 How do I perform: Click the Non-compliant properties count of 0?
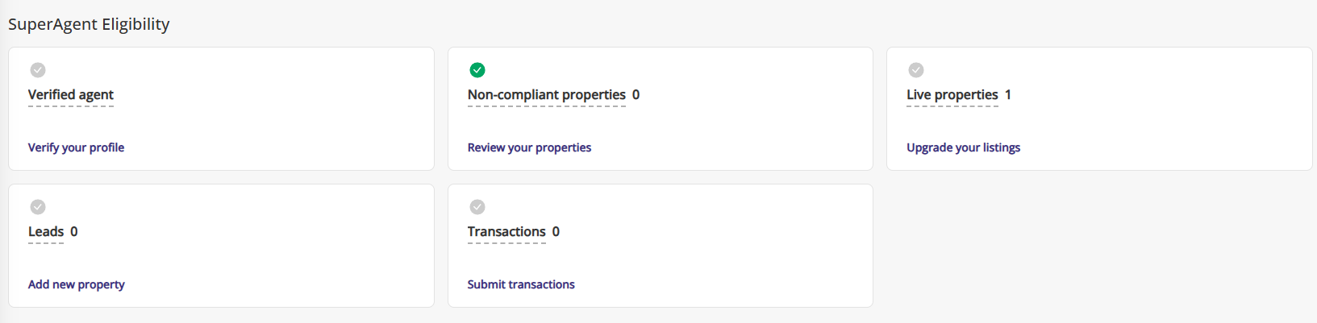click(x=636, y=95)
